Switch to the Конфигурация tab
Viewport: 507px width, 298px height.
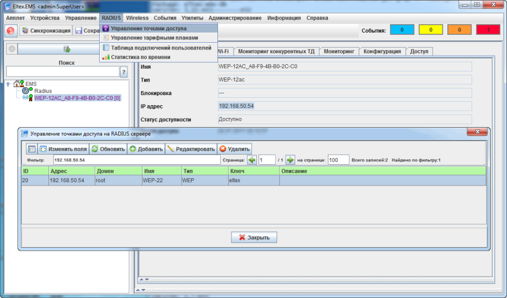click(x=382, y=51)
